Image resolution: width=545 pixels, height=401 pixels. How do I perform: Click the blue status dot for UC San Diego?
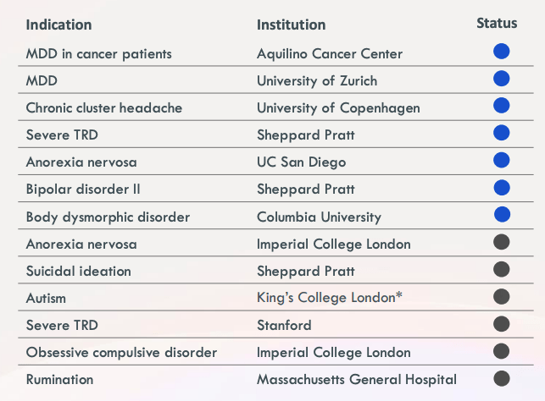[x=501, y=160]
